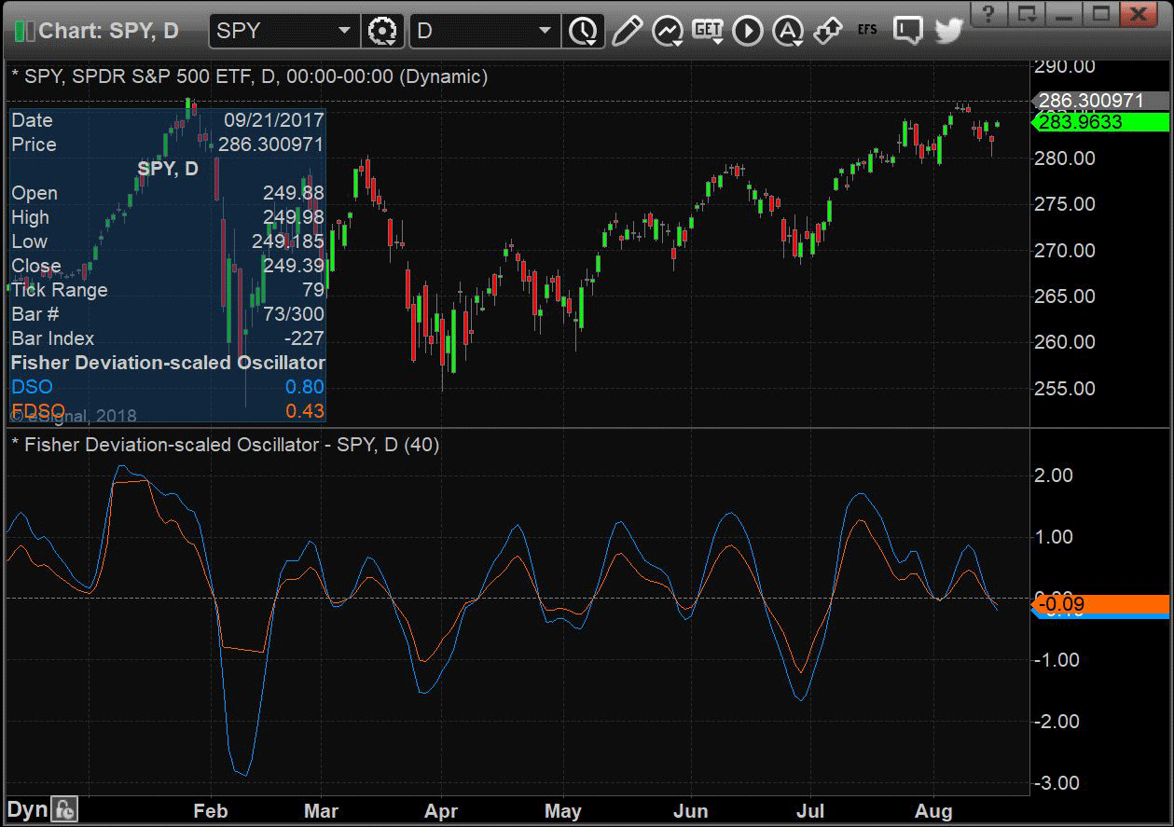Click the bar replay play icon

point(748,31)
